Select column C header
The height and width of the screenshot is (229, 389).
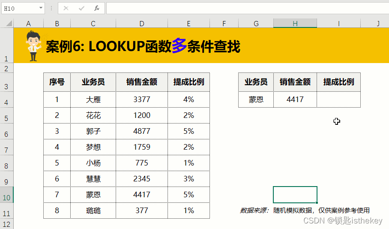coord(93,24)
